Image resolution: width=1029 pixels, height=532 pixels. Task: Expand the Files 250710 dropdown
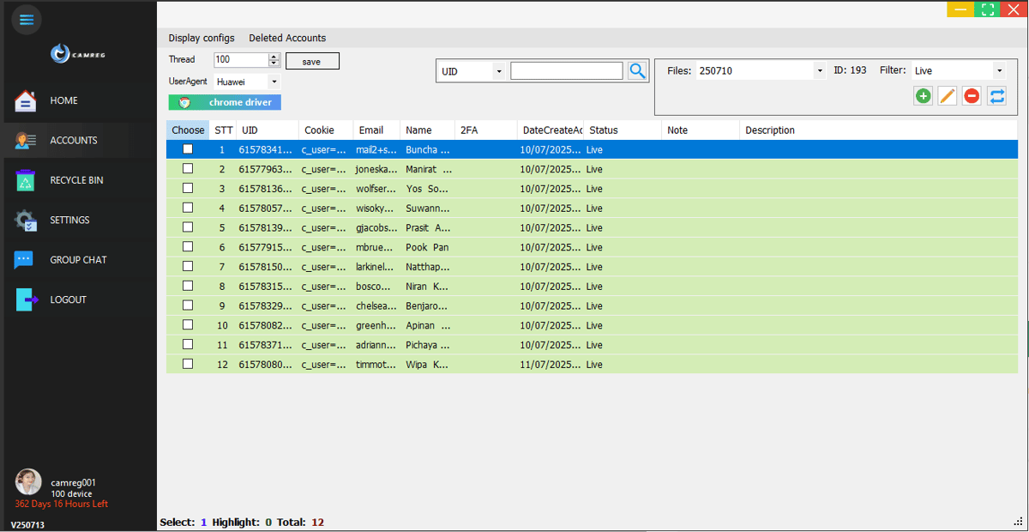point(818,70)
